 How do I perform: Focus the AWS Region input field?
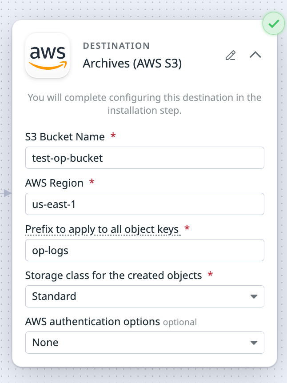pyautogui.click(x=145, y=204)
